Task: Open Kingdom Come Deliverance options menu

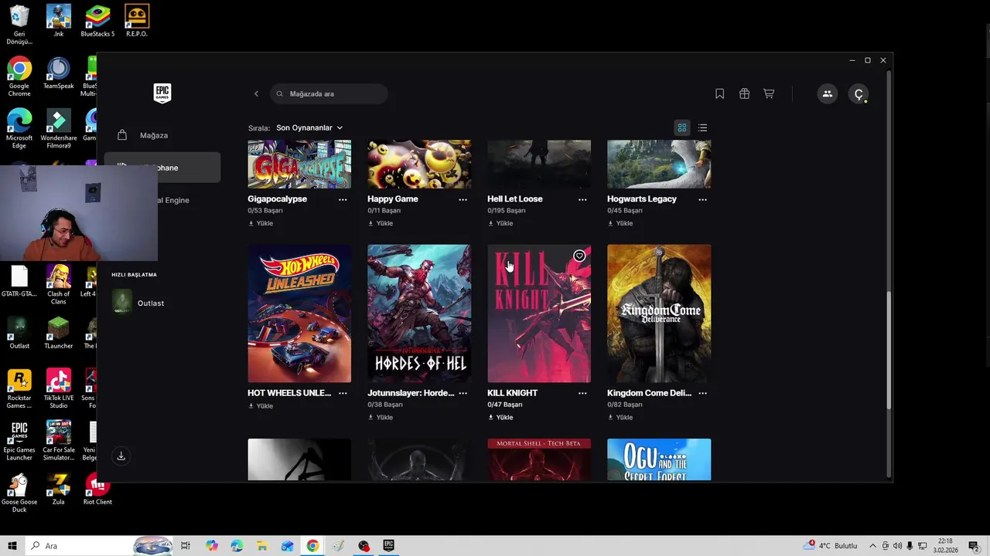Action: [702, 393]
